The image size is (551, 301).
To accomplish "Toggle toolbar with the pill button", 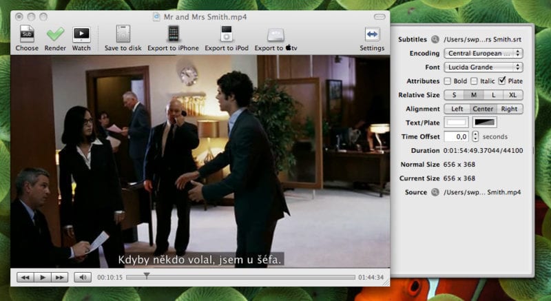I will click(380, 17).
